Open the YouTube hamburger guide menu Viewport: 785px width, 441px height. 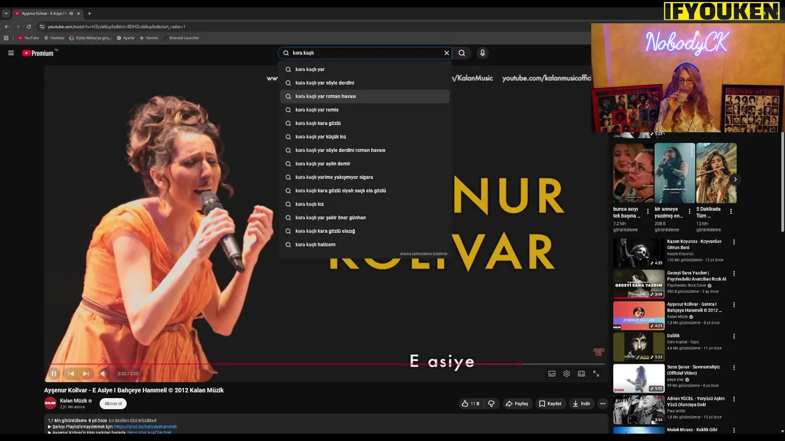[x=10, y=53]
